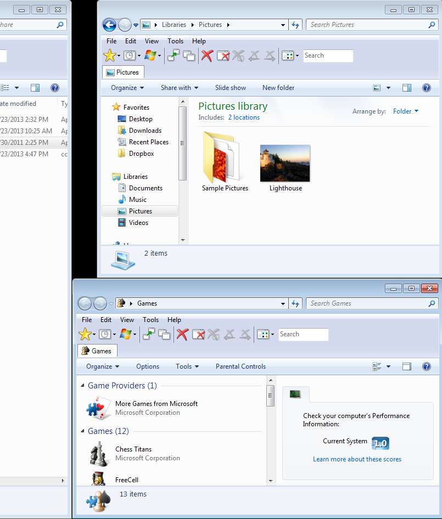The width and height of the screenshot is (442, 519).
Task: Go back using Pictures window back arrow
Action: 109,25
